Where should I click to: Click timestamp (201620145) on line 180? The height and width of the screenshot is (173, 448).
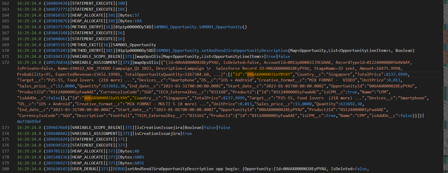point(57,169)
